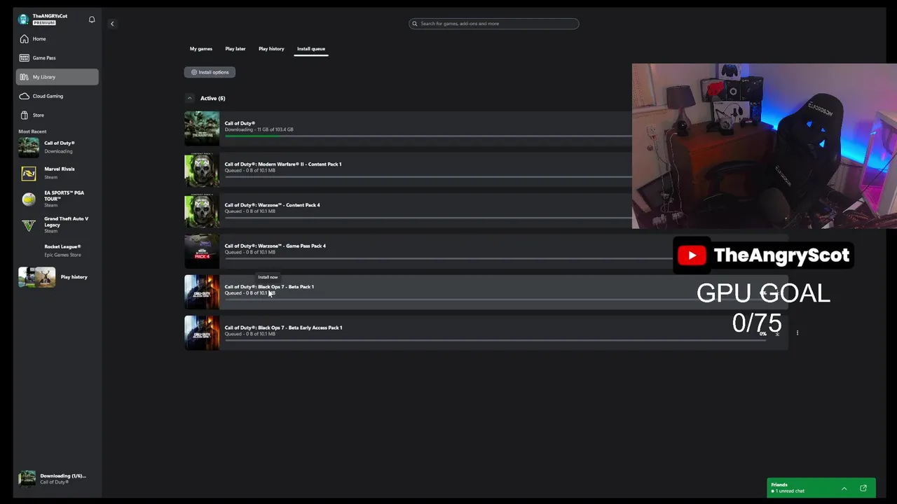Click the Cloud Gaming cloud icon
The height and width of the screenshot is (504, 897).
pos(25,96)
